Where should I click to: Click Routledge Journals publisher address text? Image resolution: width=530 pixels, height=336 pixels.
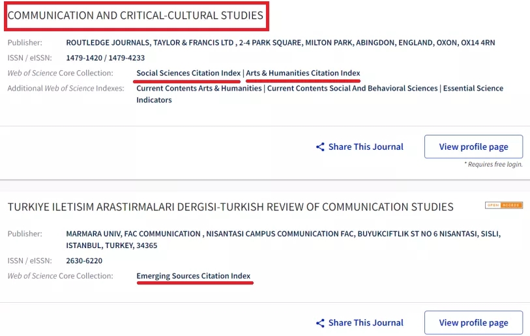pyautogui.click(x=280, y=42)
